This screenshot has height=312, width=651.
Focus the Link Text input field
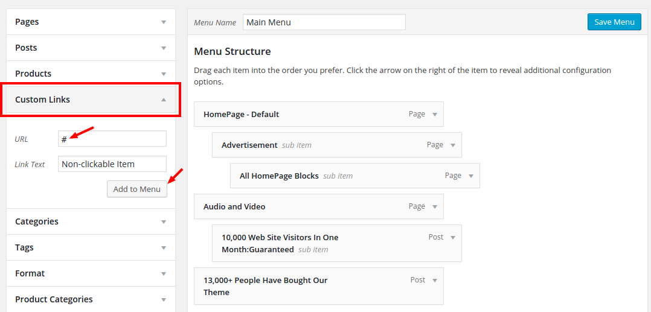pos(112,164)
